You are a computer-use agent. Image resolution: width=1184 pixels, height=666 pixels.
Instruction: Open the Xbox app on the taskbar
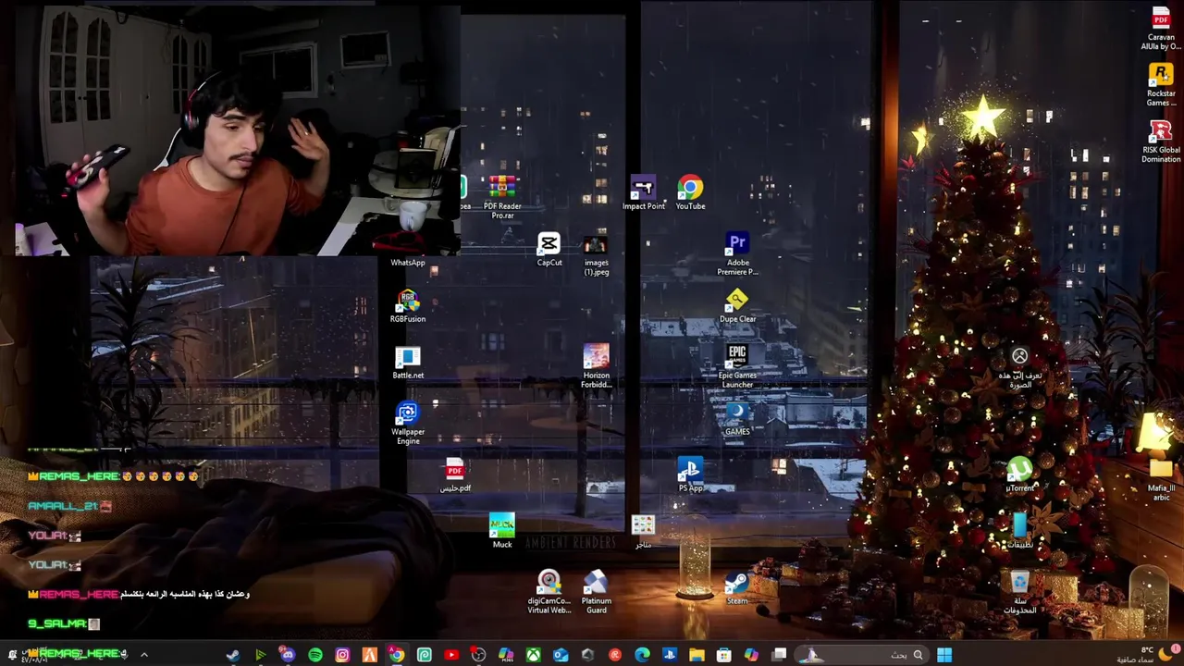[x=534, y=655]
